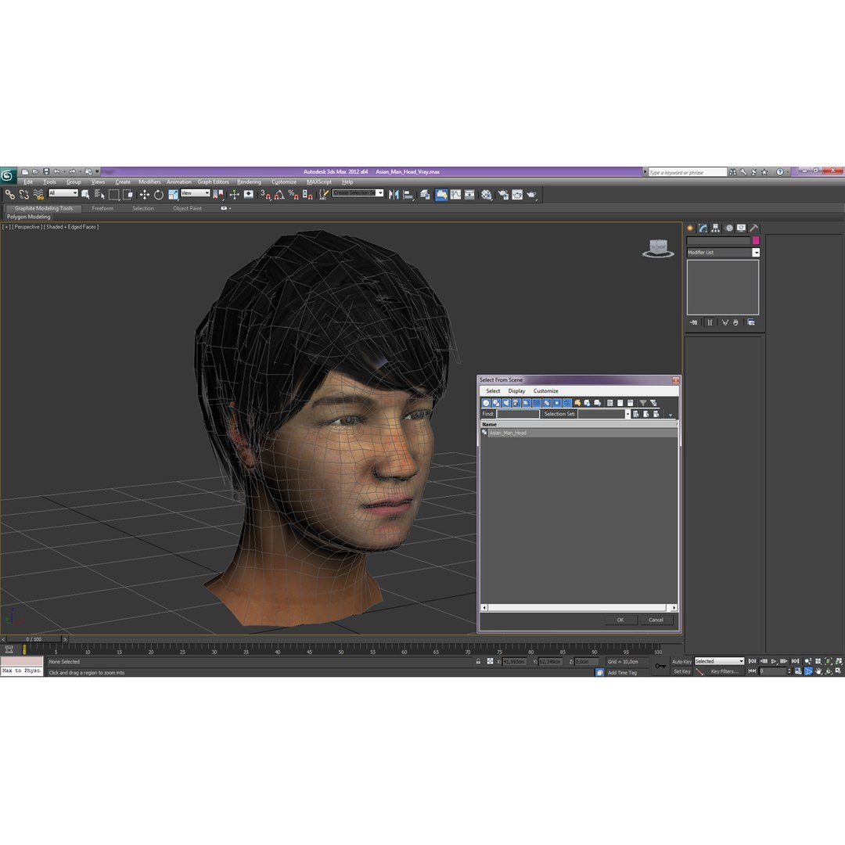
Task: Open the Create Selection Set dropdown
Action: pyautogui.click(x=380, y=193)
